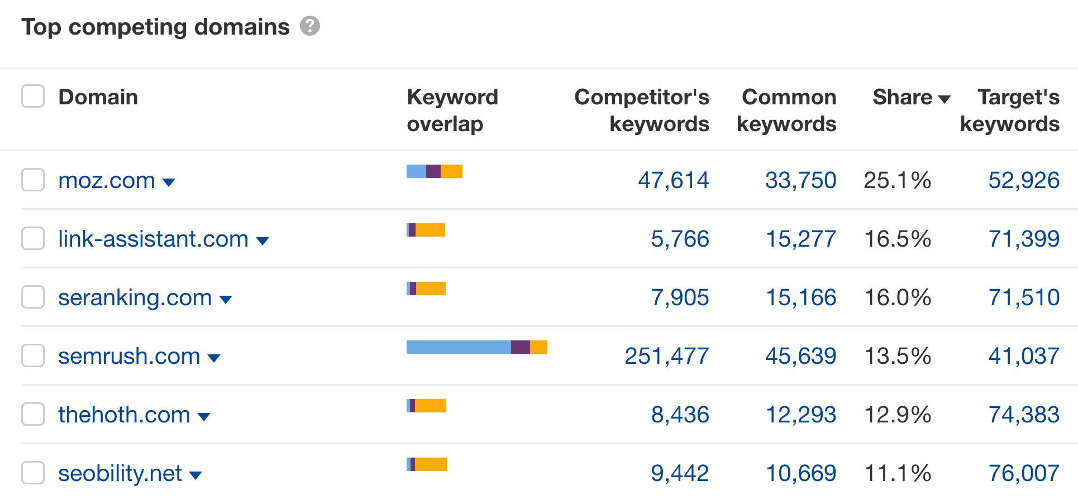Expand the seranking.com dropdown arrow
Image resolution: width=1078 pixels, height=500 pixels.
coord(226,299)
